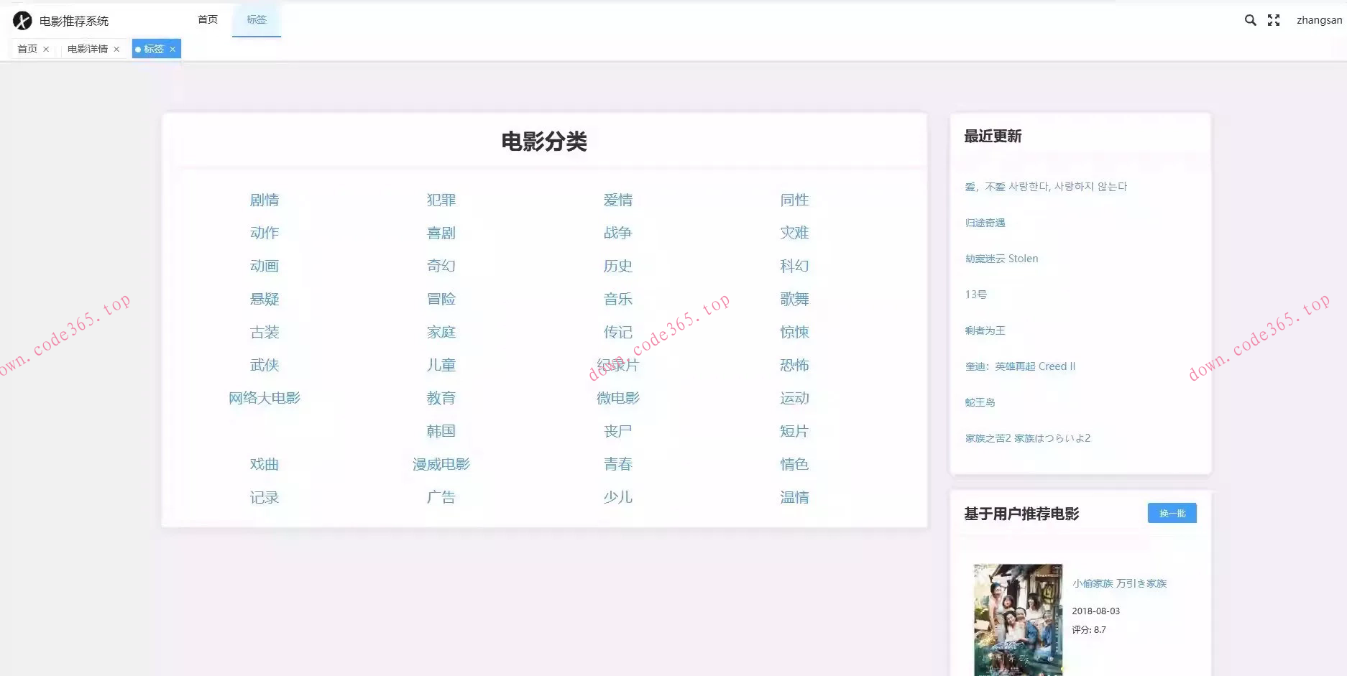Click the 小偷家族 movie poster
The height and width of the screenshot is (676, 1347).
(x=1018, y=619)
